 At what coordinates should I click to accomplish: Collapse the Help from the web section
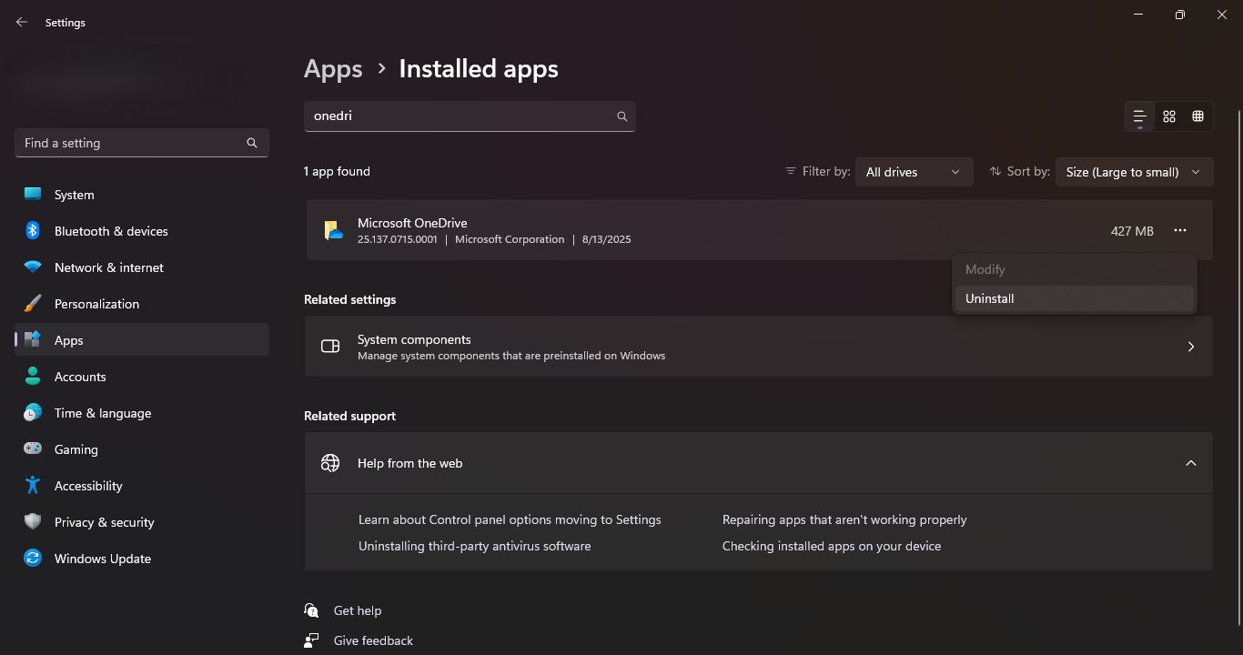1190,463
